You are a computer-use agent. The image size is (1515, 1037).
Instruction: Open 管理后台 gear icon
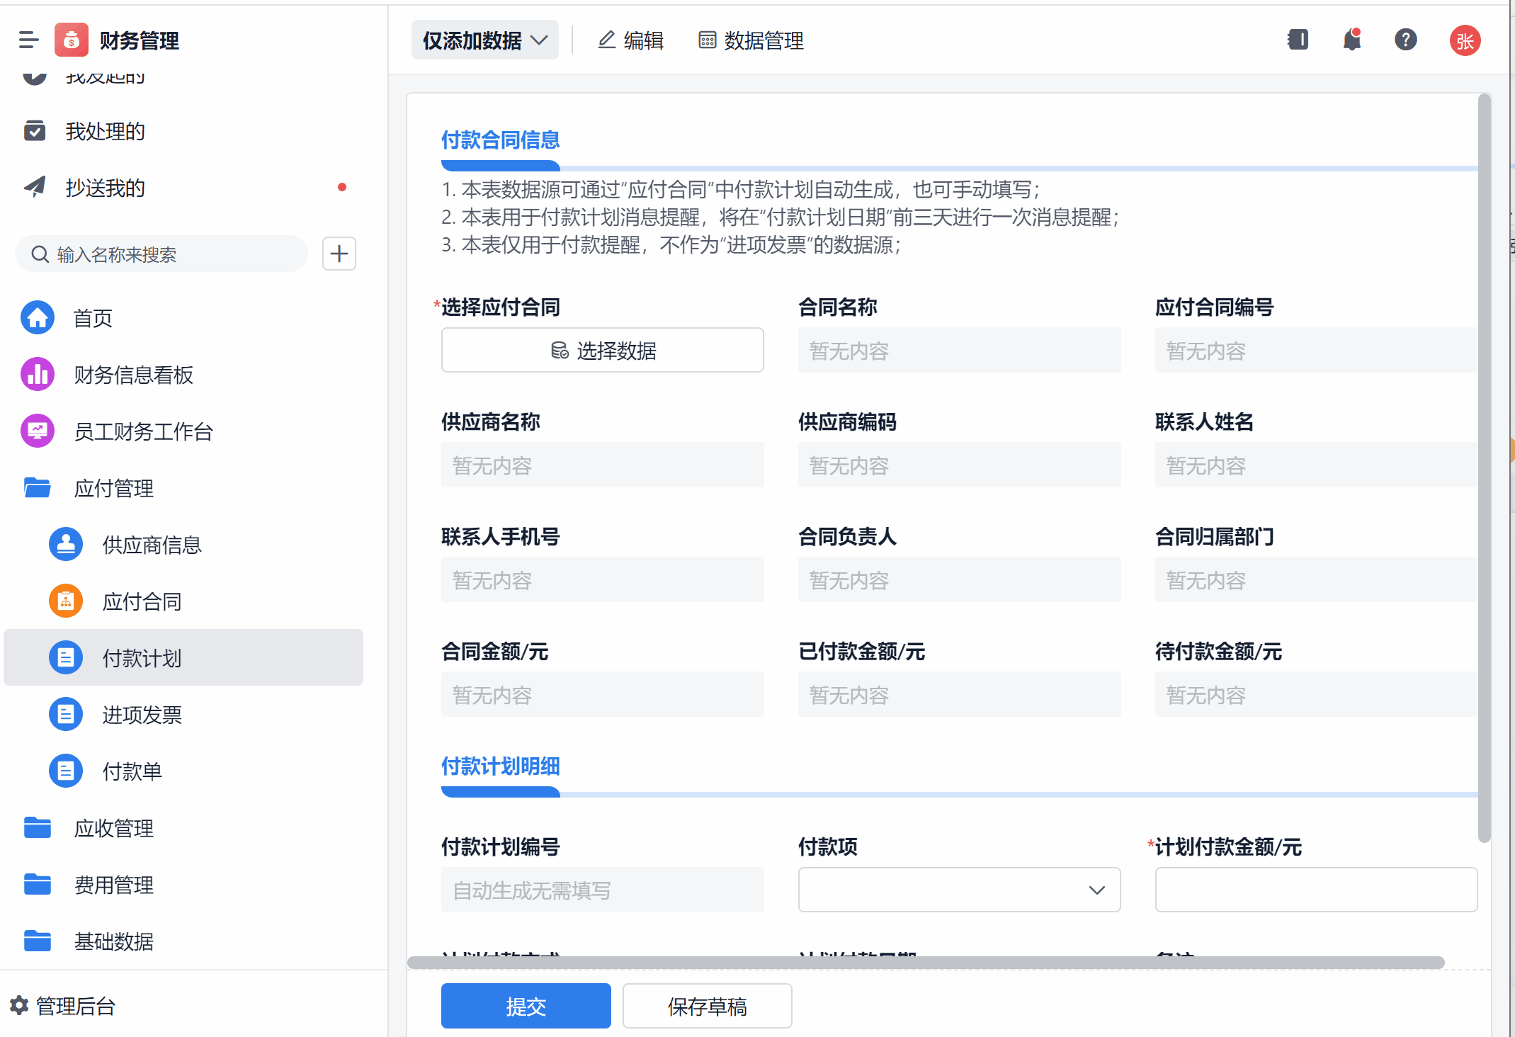coord(19,1005)
